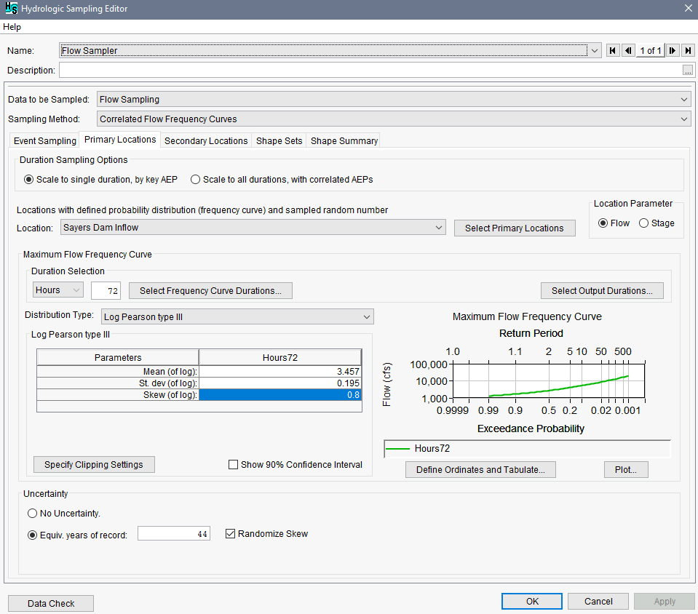Go to next record navigation icon
The width and height of the screenshot is (698, 614).
coord(673,50)
